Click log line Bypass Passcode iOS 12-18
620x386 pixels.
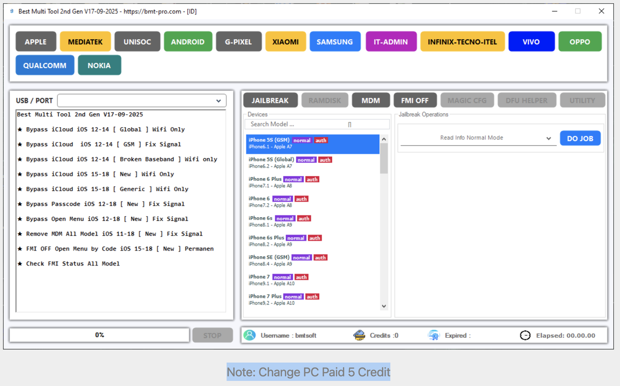click(101, 205)
